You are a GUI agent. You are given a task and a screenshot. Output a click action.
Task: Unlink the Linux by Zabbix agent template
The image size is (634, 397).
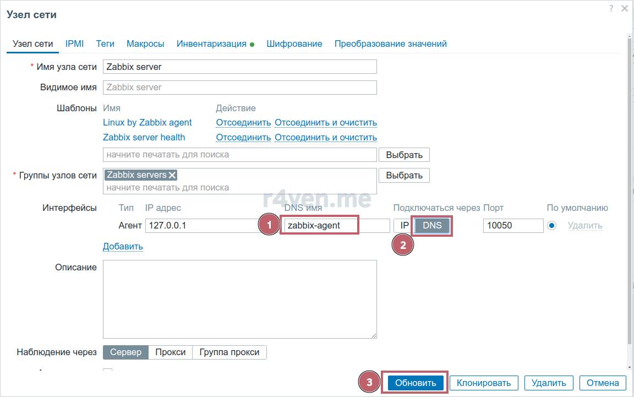(243, 122)
